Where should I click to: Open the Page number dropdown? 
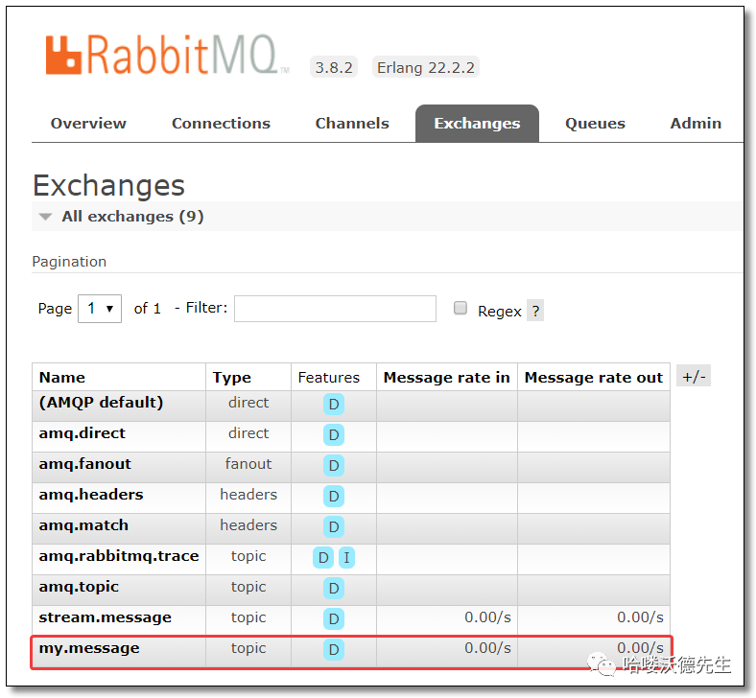tap(100, 309)
